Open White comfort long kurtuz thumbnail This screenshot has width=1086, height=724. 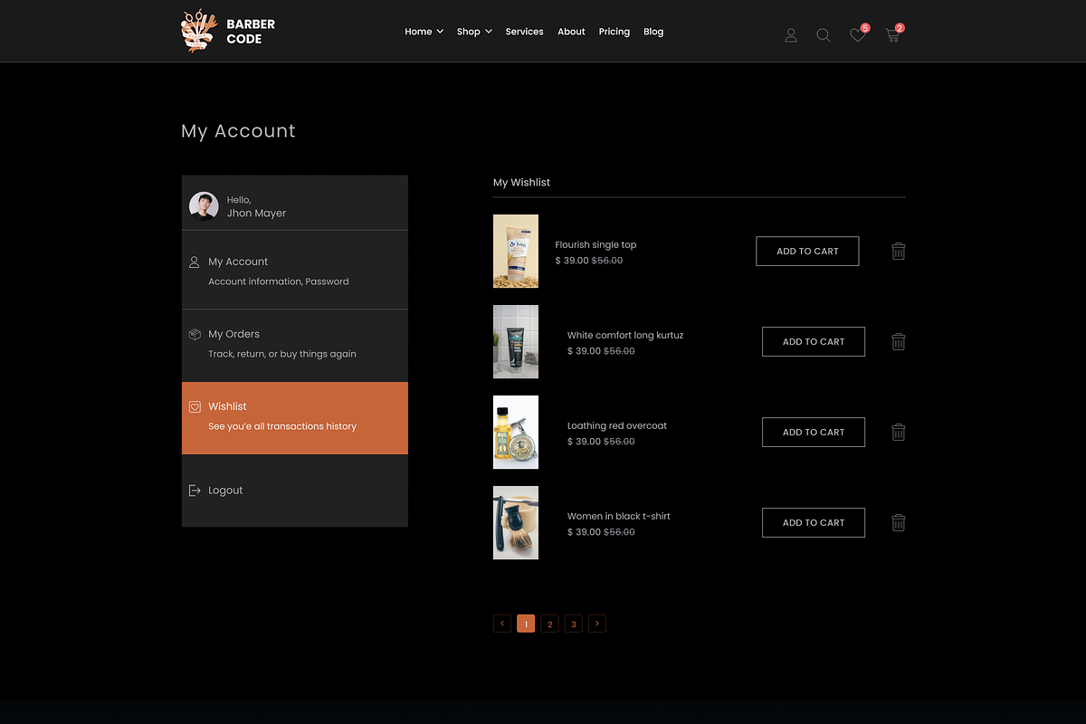click(x=516, y=342)
